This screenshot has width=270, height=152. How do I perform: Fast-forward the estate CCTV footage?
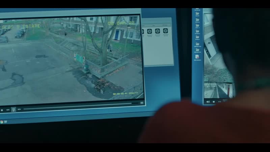coord(19,109)
